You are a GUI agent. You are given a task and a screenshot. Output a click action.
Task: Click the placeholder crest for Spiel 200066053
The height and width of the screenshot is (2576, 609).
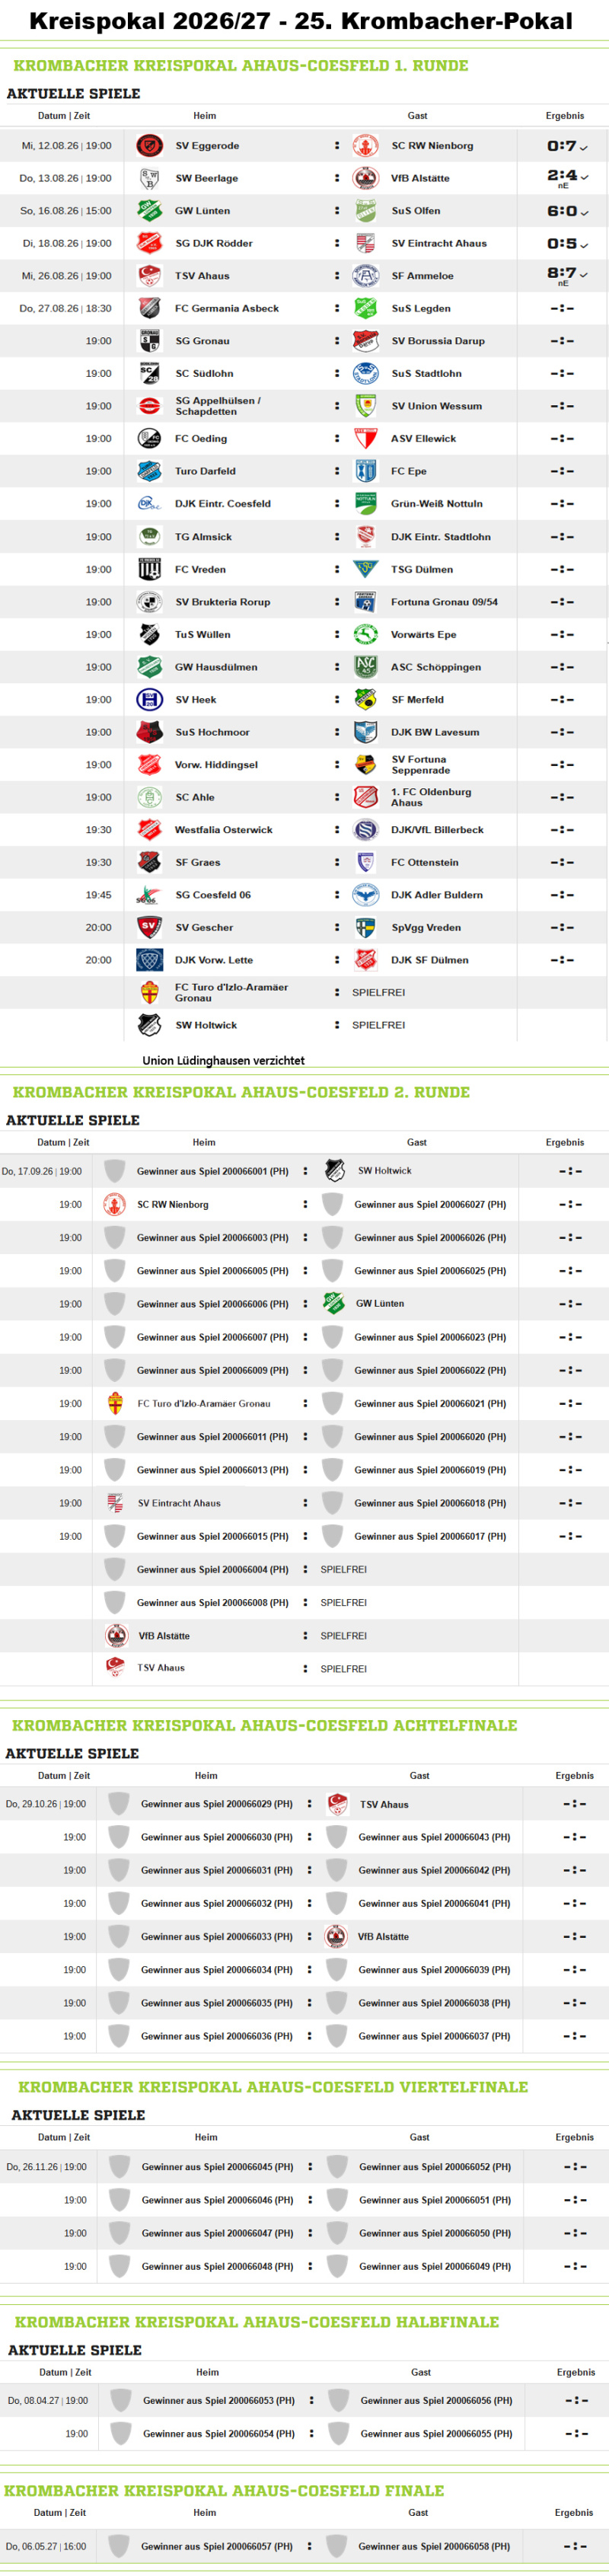click(x=121, y=2400)
